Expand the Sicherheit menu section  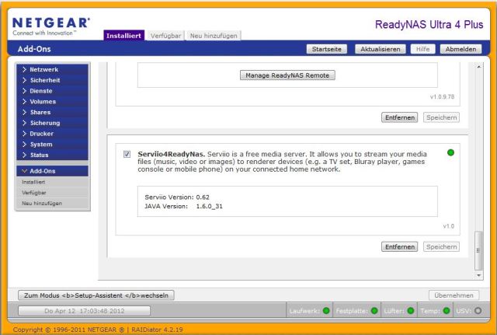pyautogui.click(x=52, y=80)
